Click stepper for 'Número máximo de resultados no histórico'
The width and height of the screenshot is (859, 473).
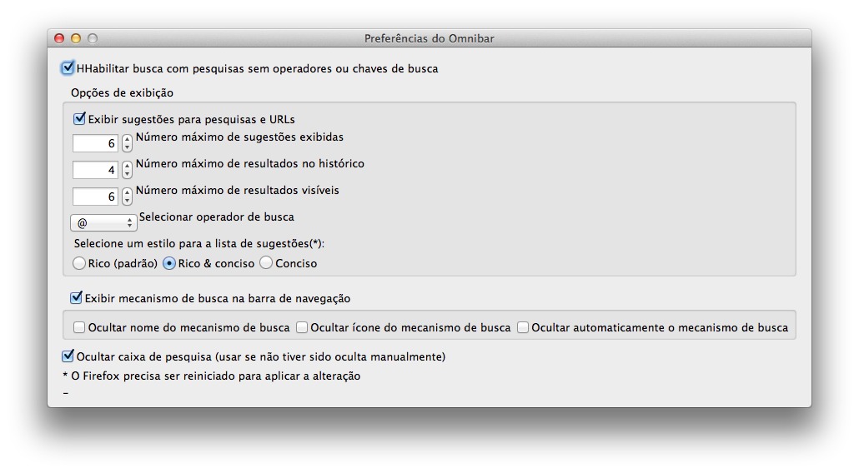tap(127, 170)
